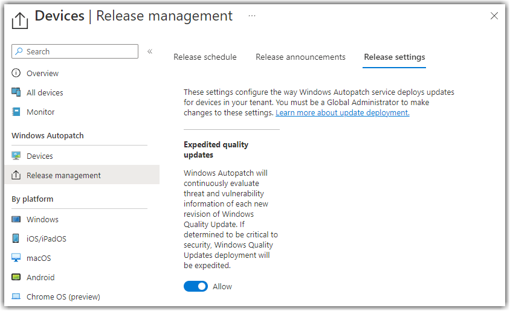Close the Release management blade
510x311 pixels.
[x=494, y=16]
